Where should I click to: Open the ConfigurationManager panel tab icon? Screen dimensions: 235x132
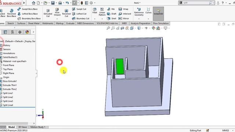coord(12,32)
